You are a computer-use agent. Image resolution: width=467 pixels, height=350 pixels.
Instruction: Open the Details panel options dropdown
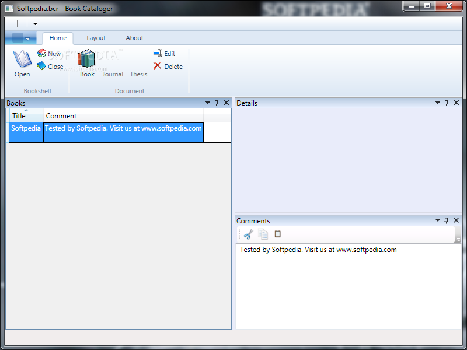437,103
